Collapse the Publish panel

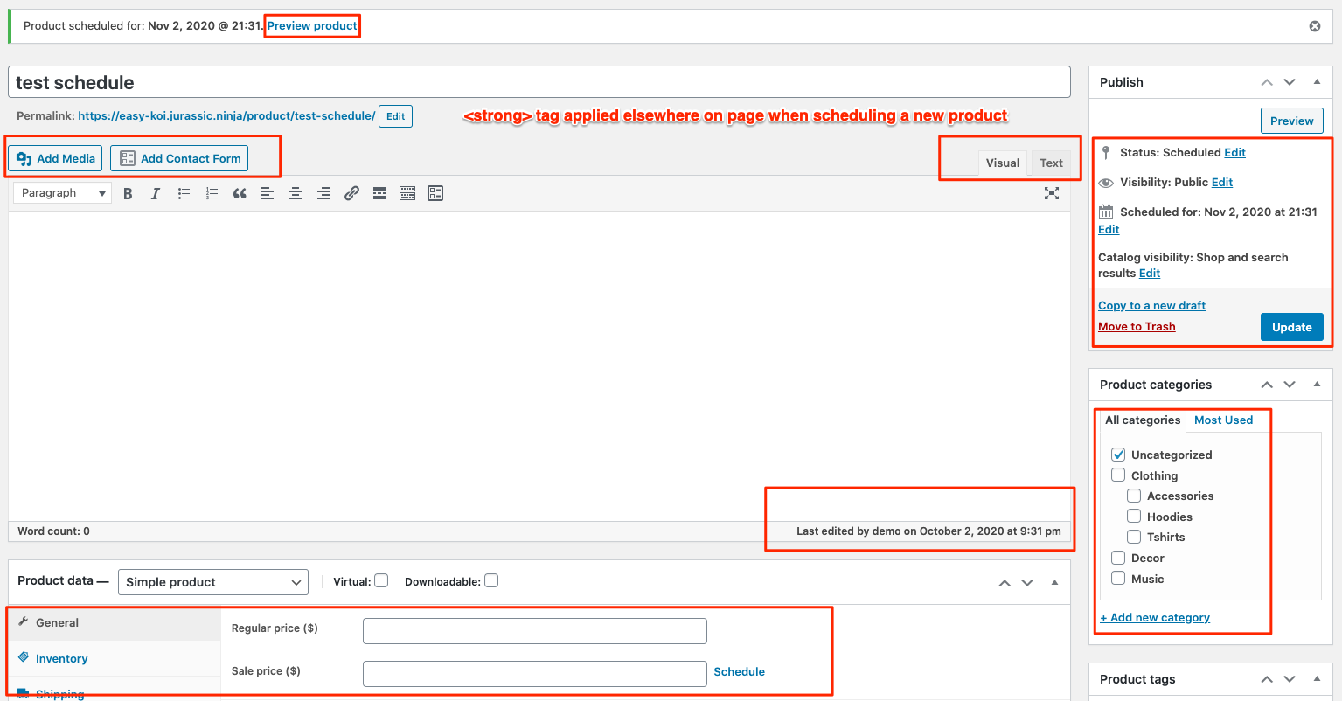click(x=1317, y=81)
